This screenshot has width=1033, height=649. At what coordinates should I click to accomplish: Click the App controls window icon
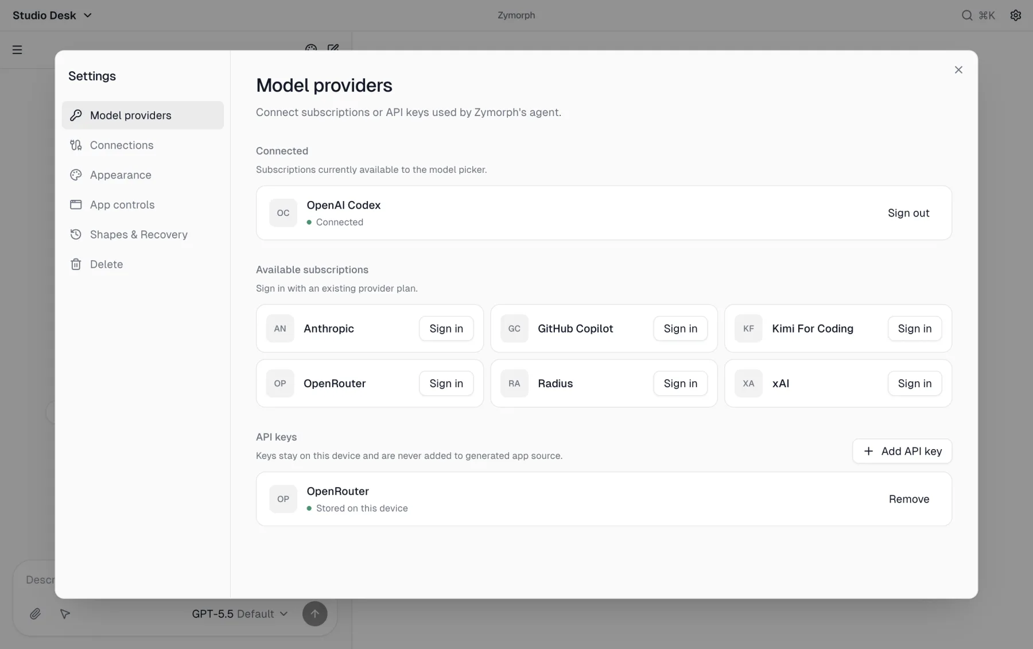[x=76, y=205]
